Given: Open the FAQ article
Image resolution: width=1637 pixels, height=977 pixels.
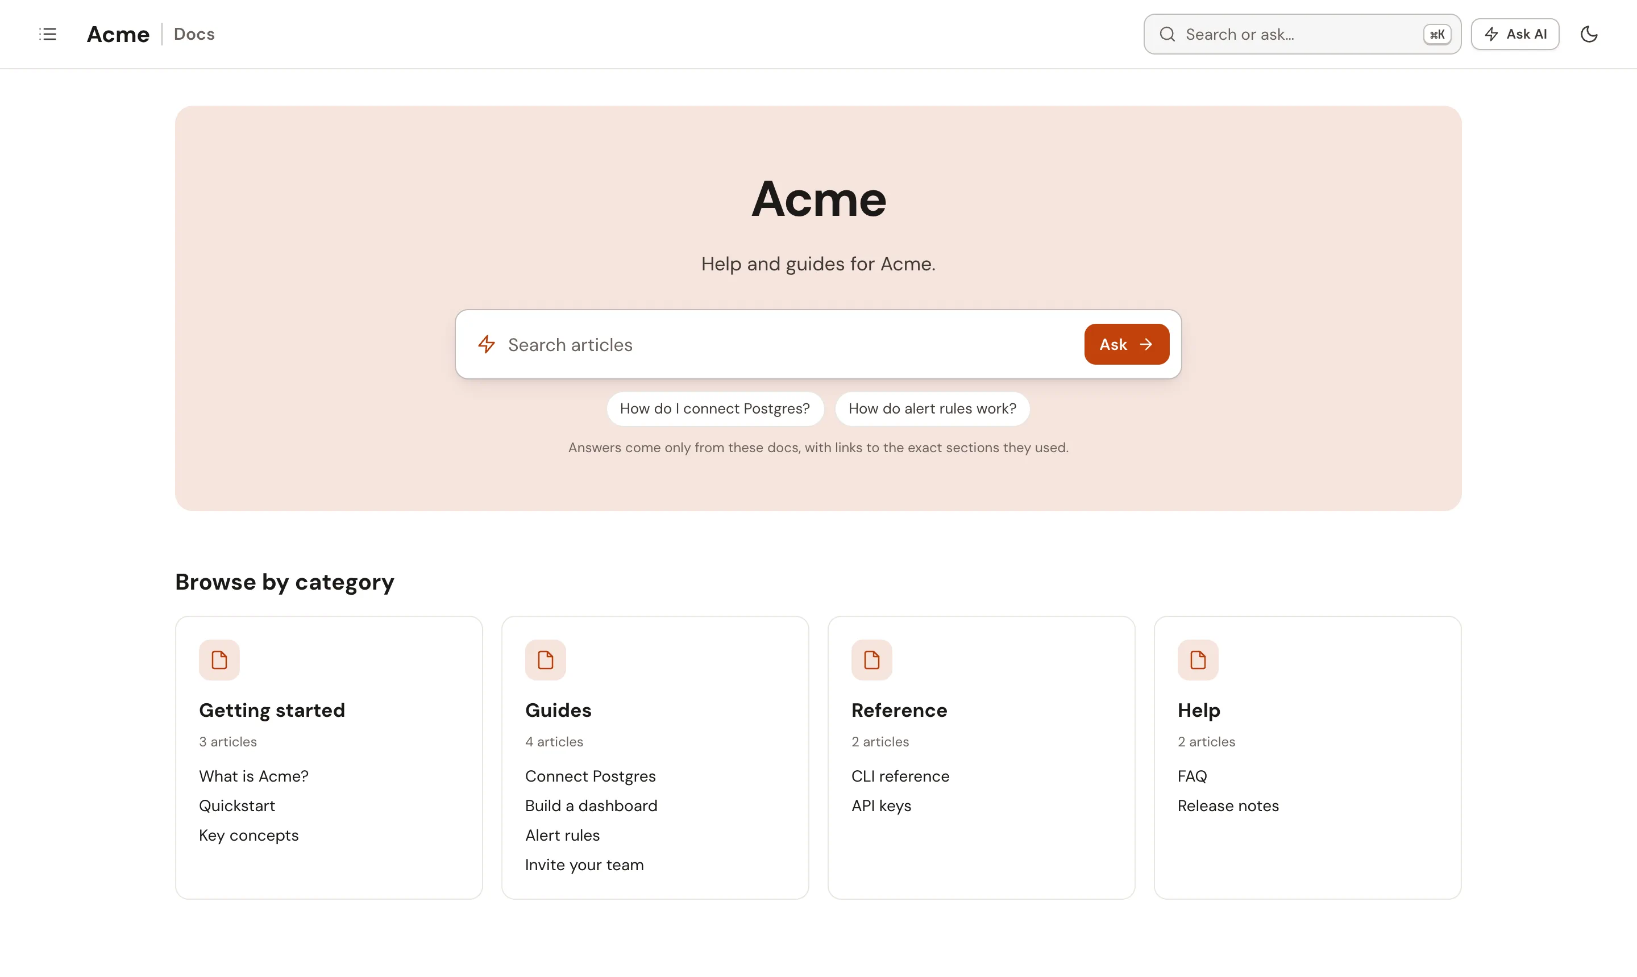Looking at the screenshot, I should 1193,776.
